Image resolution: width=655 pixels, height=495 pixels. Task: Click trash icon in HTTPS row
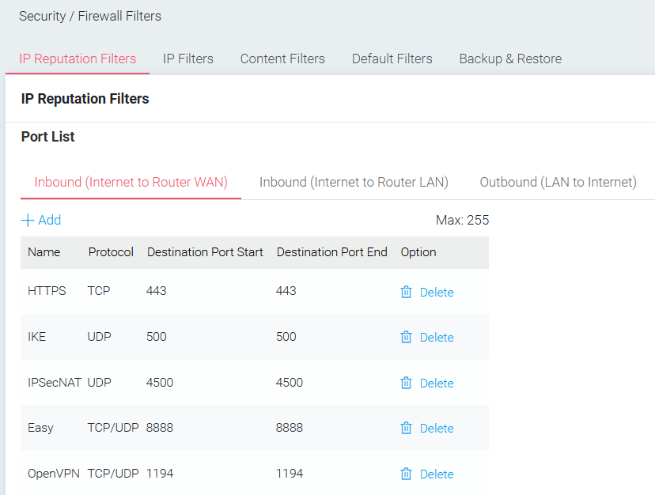[406, 292]
